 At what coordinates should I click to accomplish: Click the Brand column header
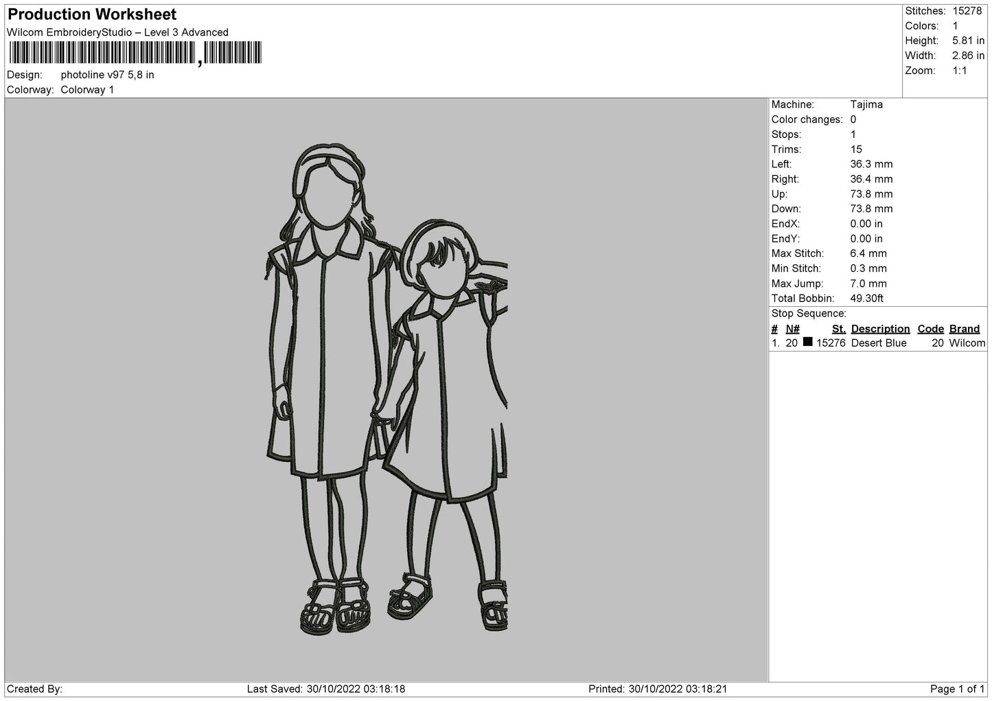click(965, 329)
